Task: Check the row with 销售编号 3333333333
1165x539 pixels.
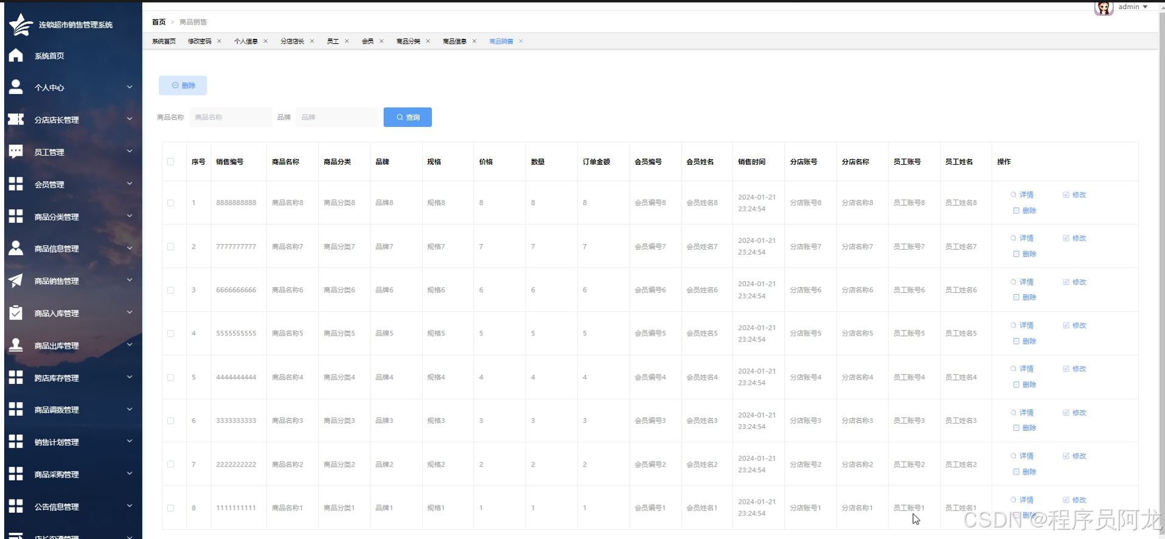Action: pos(171,421)
